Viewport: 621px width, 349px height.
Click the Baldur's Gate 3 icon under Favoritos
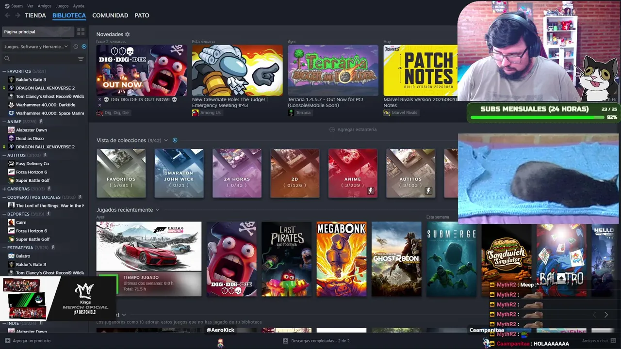[11, 79]
